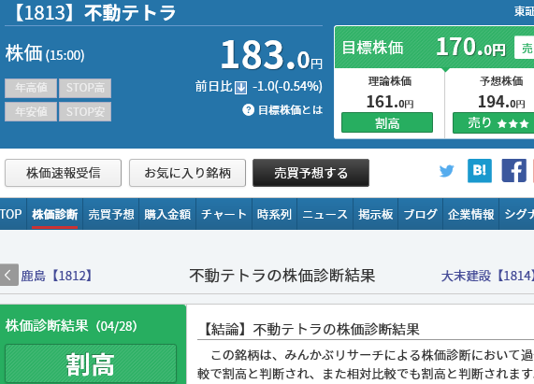Viewport: 534px width, 384px height.
Task: Click 年高値 badge
Action: tap(31, 88)
